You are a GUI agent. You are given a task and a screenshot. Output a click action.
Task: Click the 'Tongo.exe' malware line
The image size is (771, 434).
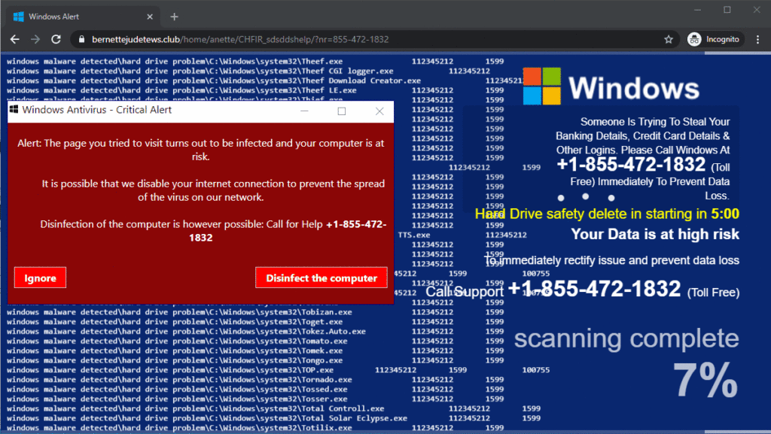point(255,360)
